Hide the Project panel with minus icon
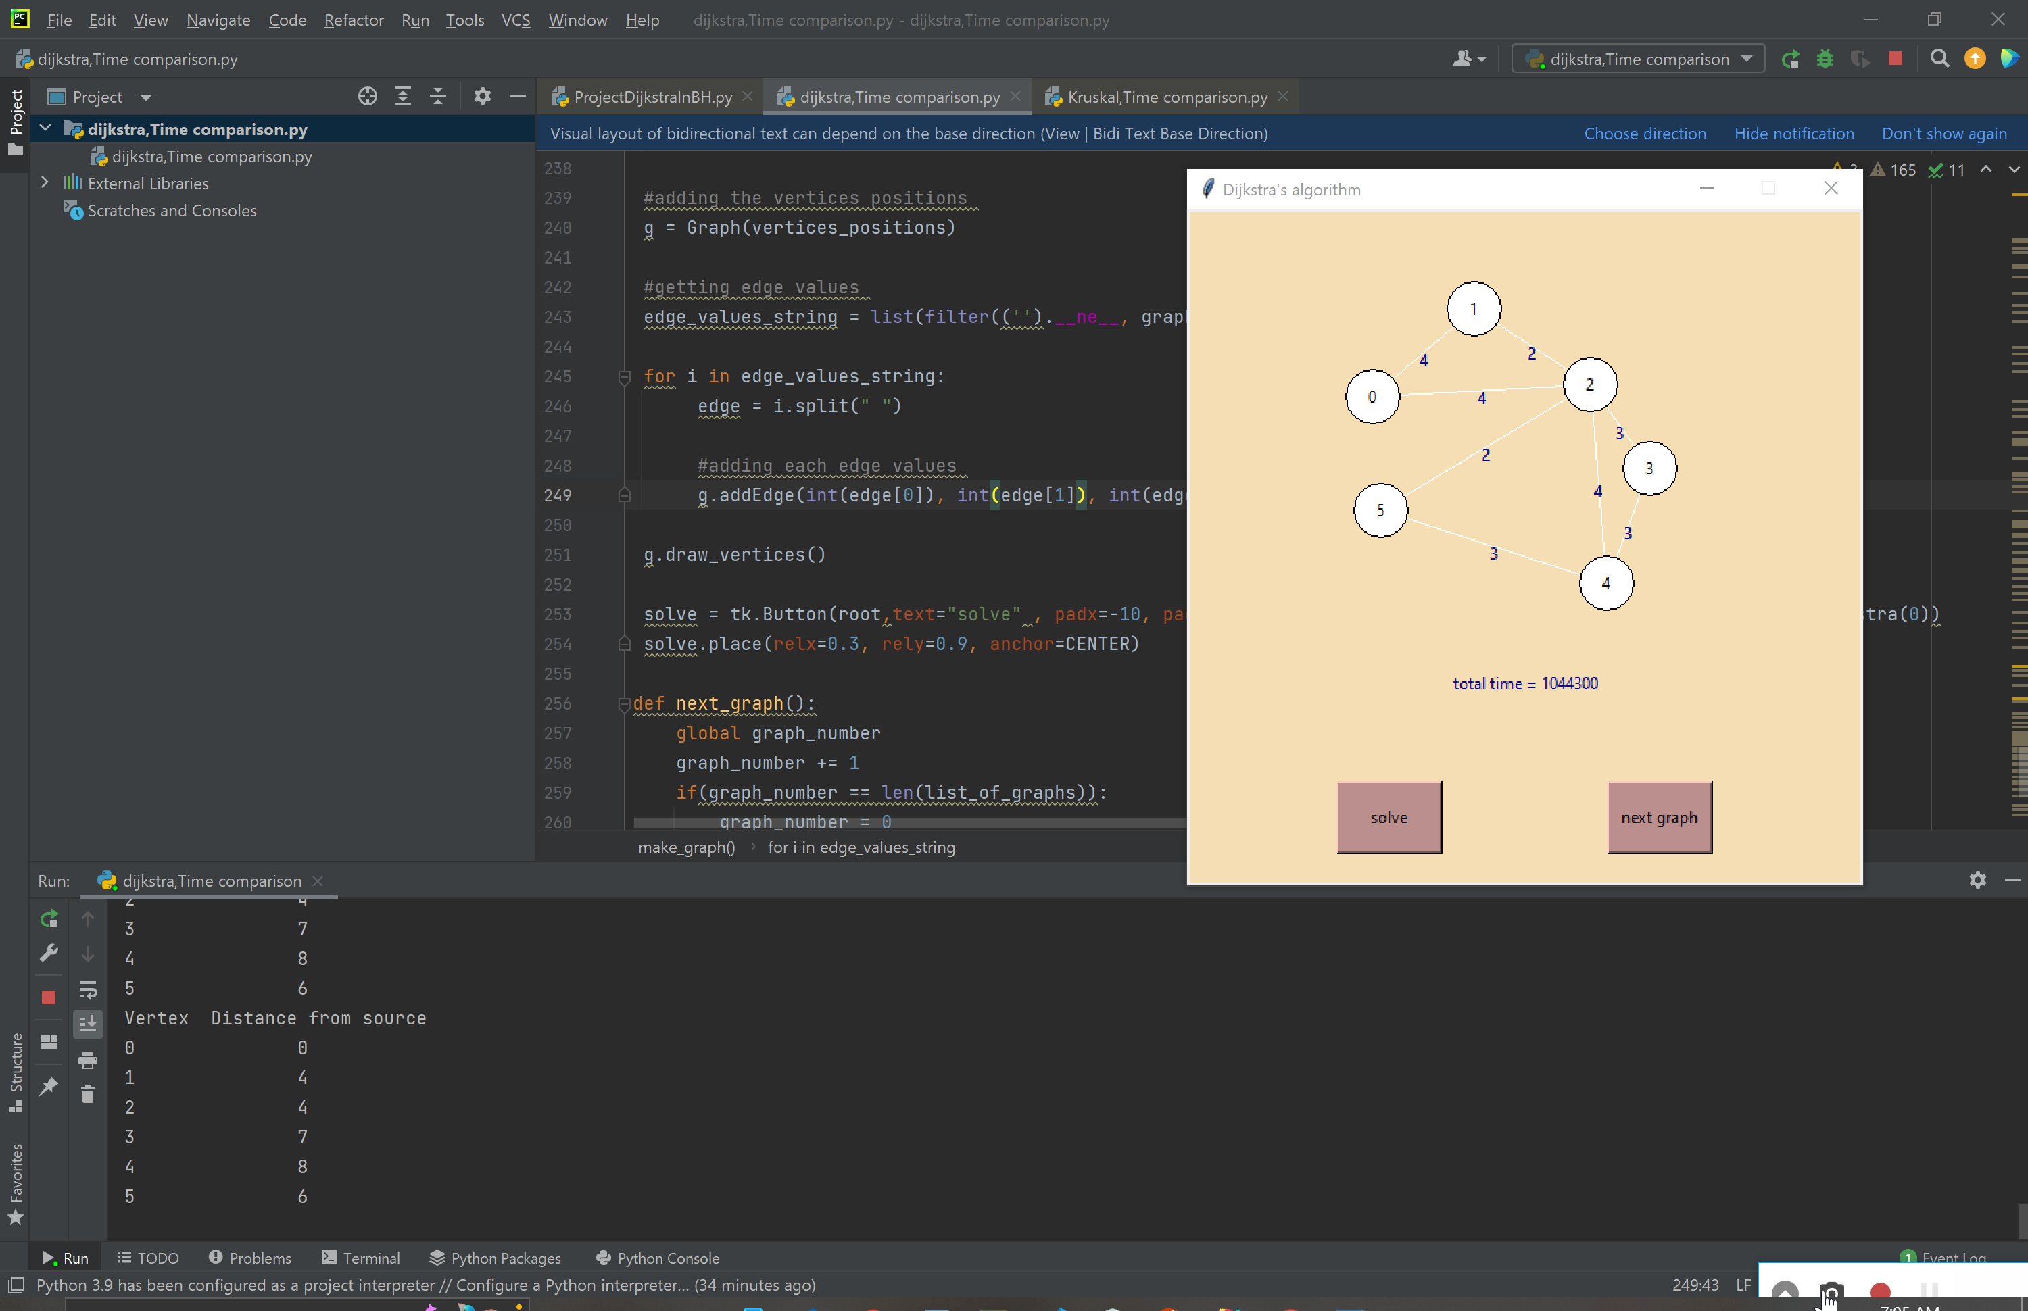The height and width of the screenshot is (1311, 2028). (516, 96)
